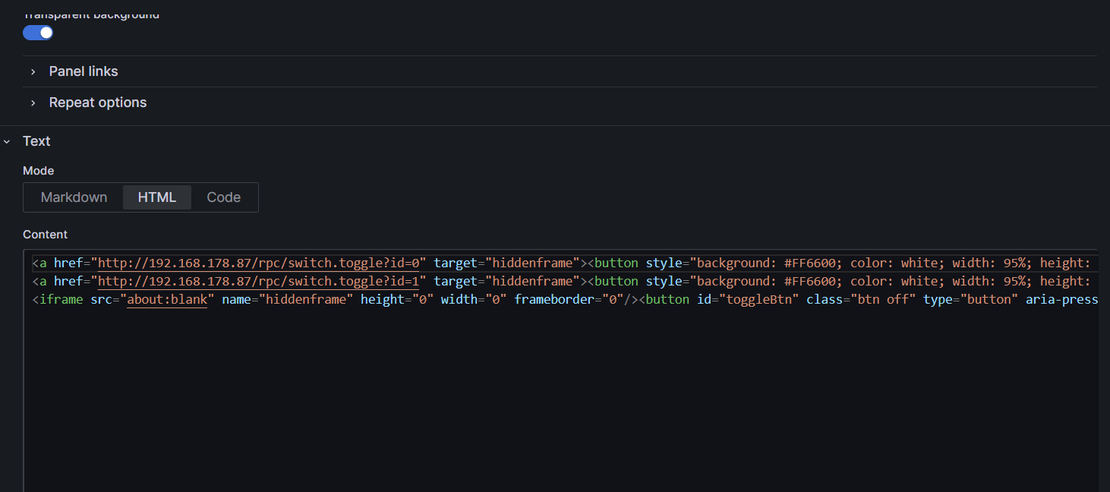1110x492 pixels.
Task: Collapse the Text section chevron
Action: pyautogui.click(x=8, y=141)
